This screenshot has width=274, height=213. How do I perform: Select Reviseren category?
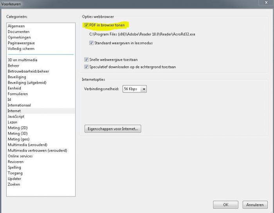[x=16, y=162]
